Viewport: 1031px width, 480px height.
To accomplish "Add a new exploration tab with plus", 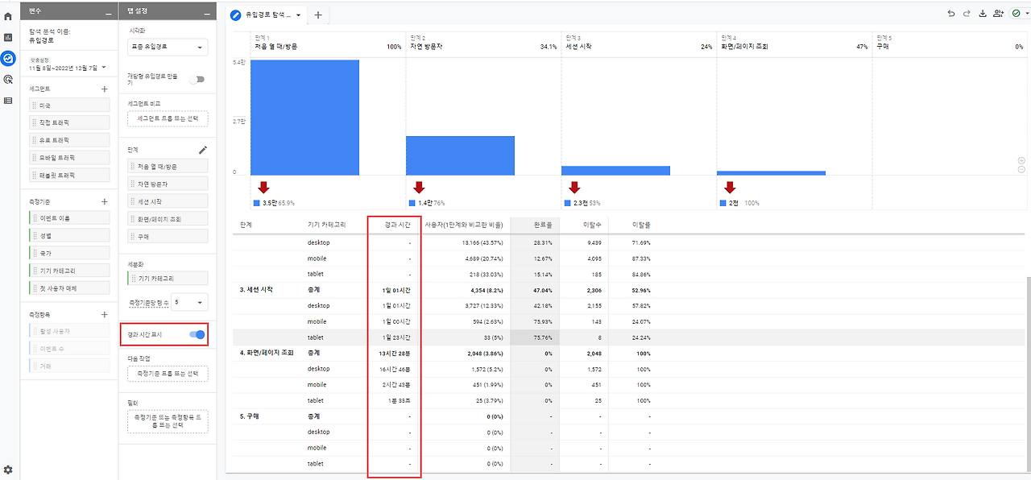I will tap(317, 14).
